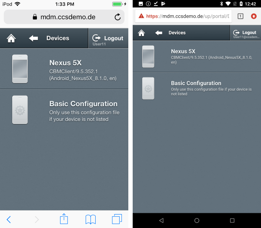Tap the home icon in iPod portal
The image size is (261, 228).
[x=11, y=38]
